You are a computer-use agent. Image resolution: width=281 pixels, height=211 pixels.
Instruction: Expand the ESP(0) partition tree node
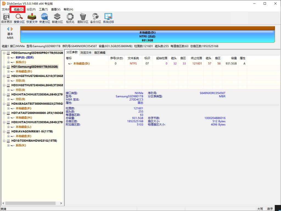(9, 58)
